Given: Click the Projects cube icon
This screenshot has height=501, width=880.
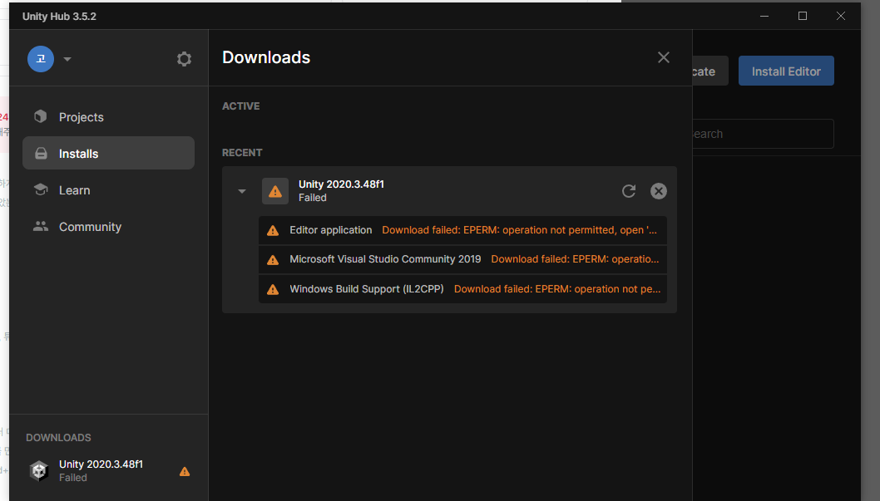Looking at the screenshot, I should pos(41,116).
